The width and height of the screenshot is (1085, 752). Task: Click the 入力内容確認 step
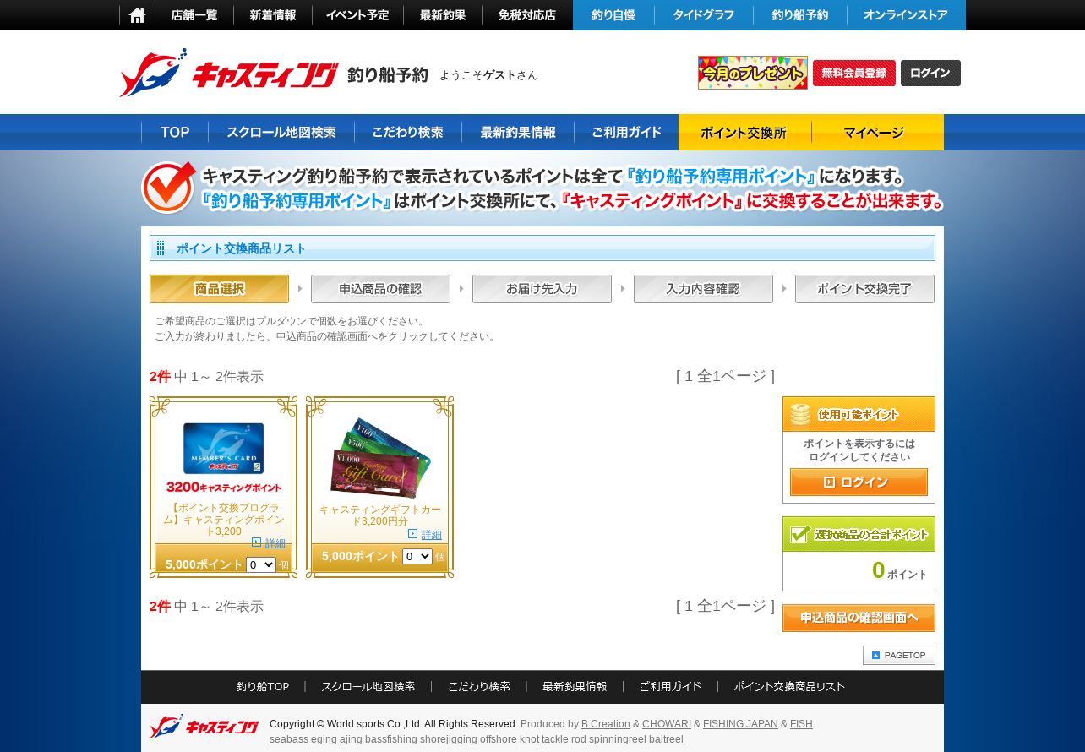[x=703, y=289]
